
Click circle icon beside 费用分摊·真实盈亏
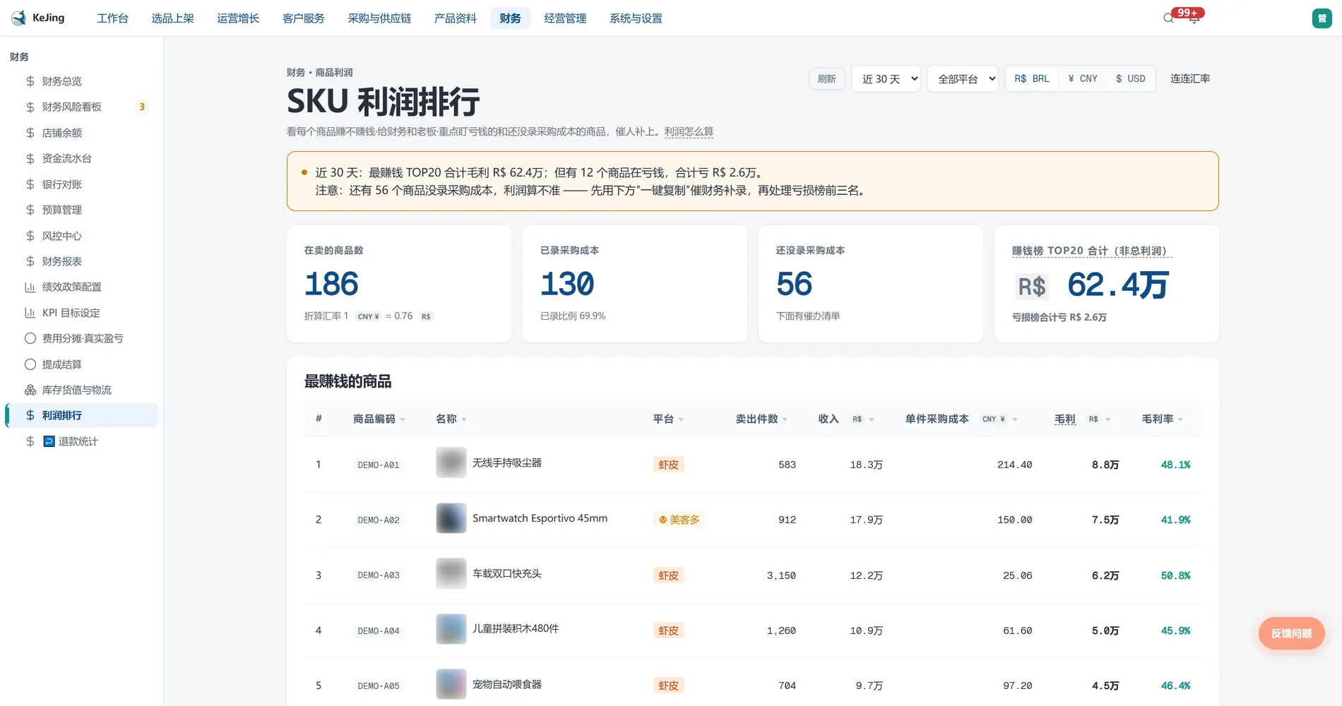point(30,338)
